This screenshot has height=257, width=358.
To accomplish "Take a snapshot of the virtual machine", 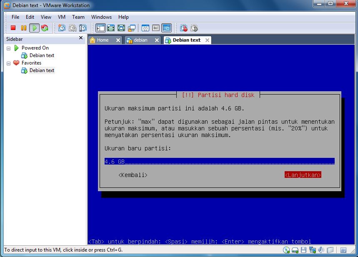I will (62, 28).
